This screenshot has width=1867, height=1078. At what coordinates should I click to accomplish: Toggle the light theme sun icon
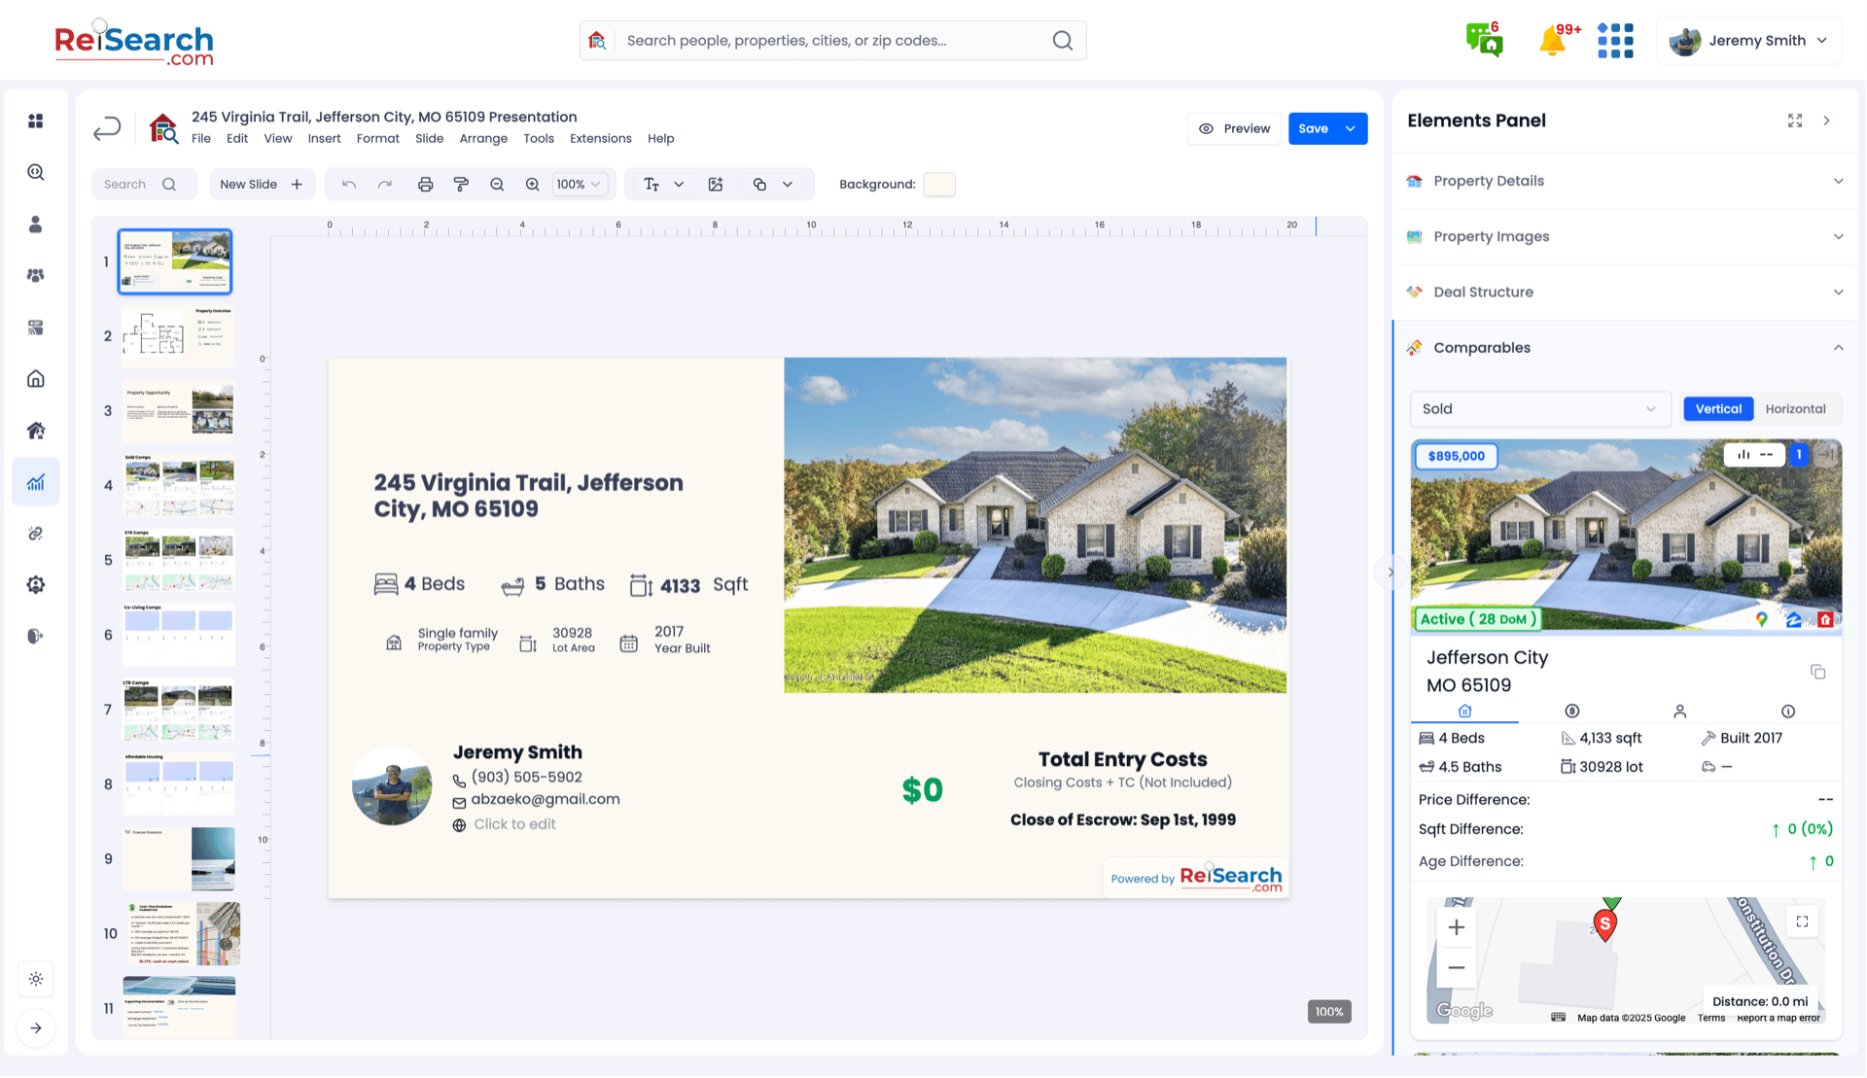(36, 980)
